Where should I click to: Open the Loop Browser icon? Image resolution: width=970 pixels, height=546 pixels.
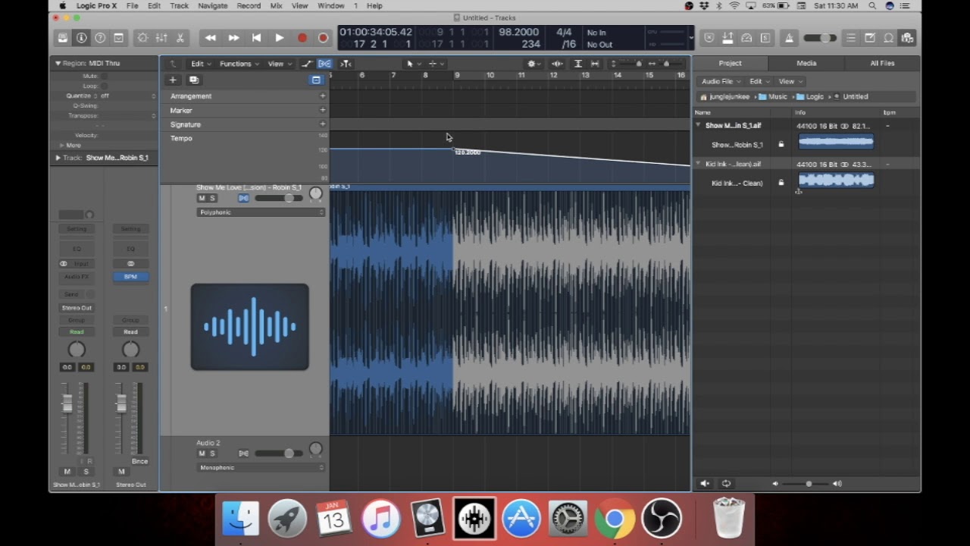coord(888,38)
